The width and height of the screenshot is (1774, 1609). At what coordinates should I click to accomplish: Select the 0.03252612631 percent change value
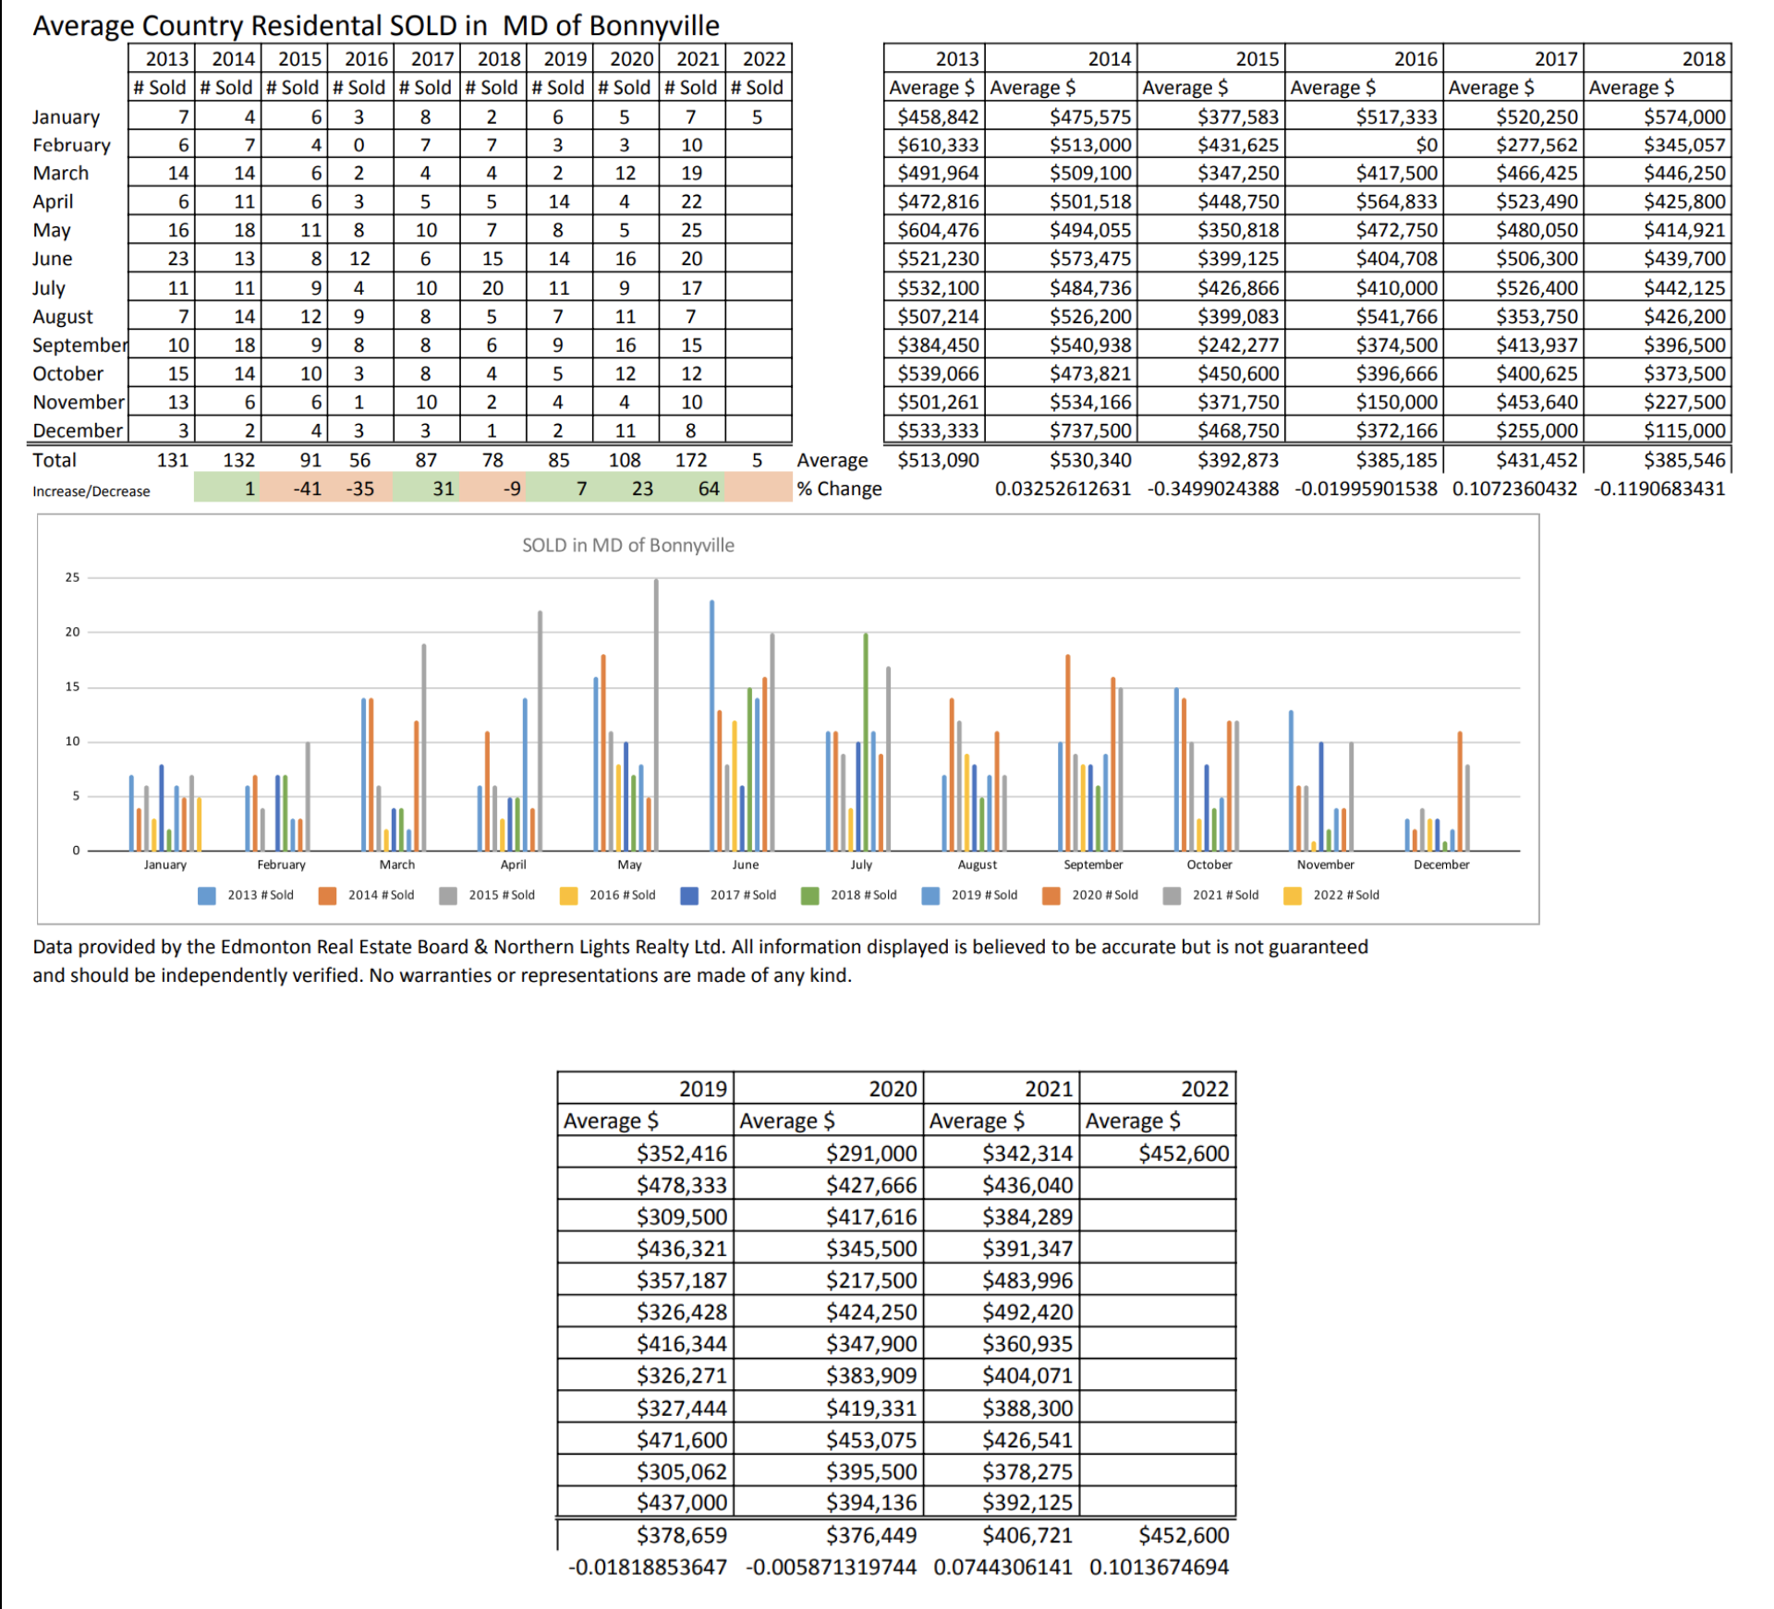[1063, 489]
